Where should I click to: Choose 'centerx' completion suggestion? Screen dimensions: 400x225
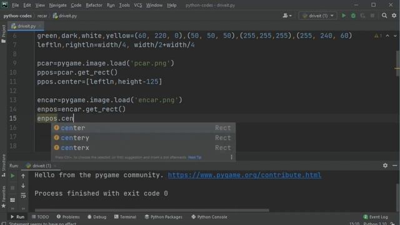pyautogui.click(x=143, y=147)
